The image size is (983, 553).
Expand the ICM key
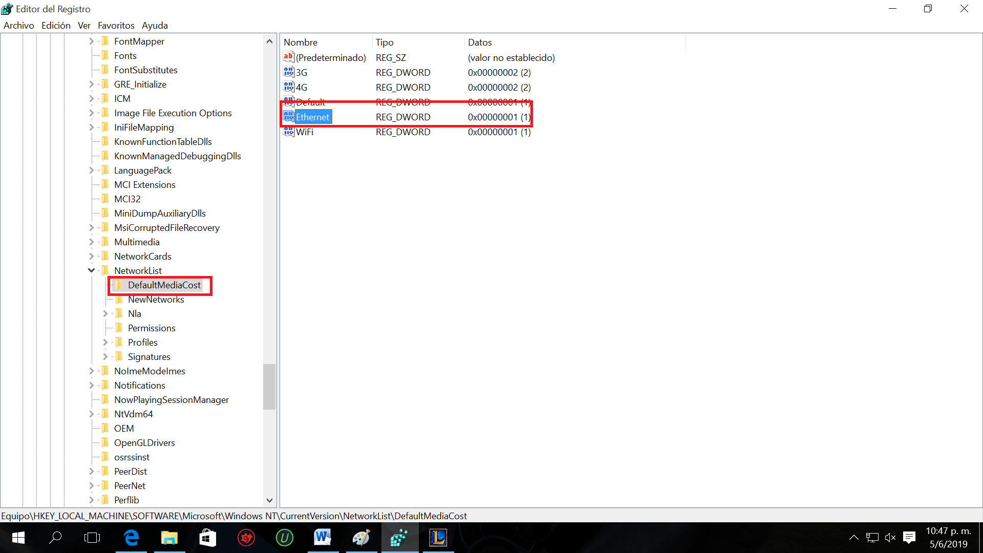pyautogui.click(x=91, y=99)
